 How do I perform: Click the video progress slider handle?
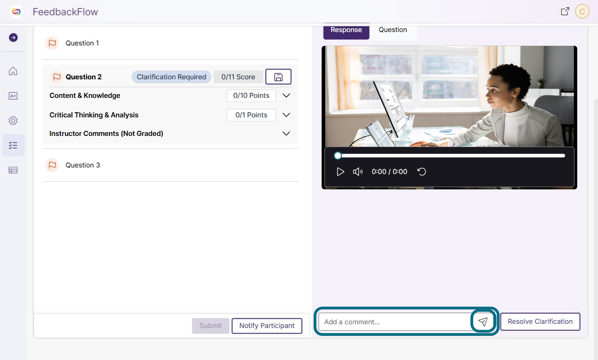click(x=338, y=155)
